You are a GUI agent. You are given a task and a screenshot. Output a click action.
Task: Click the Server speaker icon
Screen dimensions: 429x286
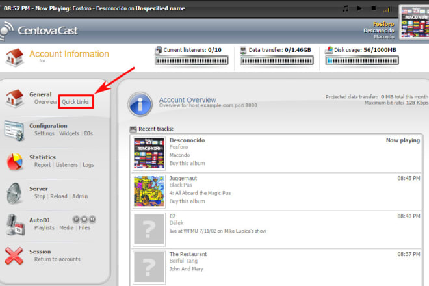pyautogui.click(x=14, y=194)
